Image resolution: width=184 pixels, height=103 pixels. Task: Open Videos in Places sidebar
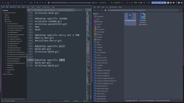[x=99, y=39]
